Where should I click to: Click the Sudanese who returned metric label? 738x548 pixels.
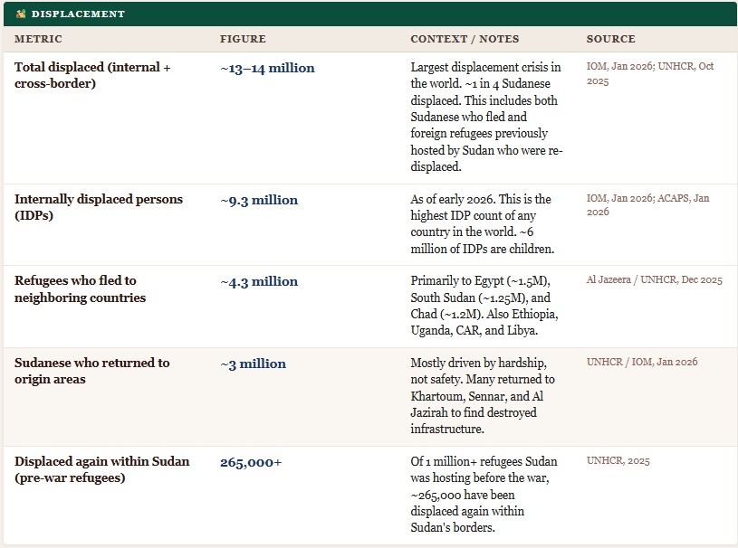[92, 371]
